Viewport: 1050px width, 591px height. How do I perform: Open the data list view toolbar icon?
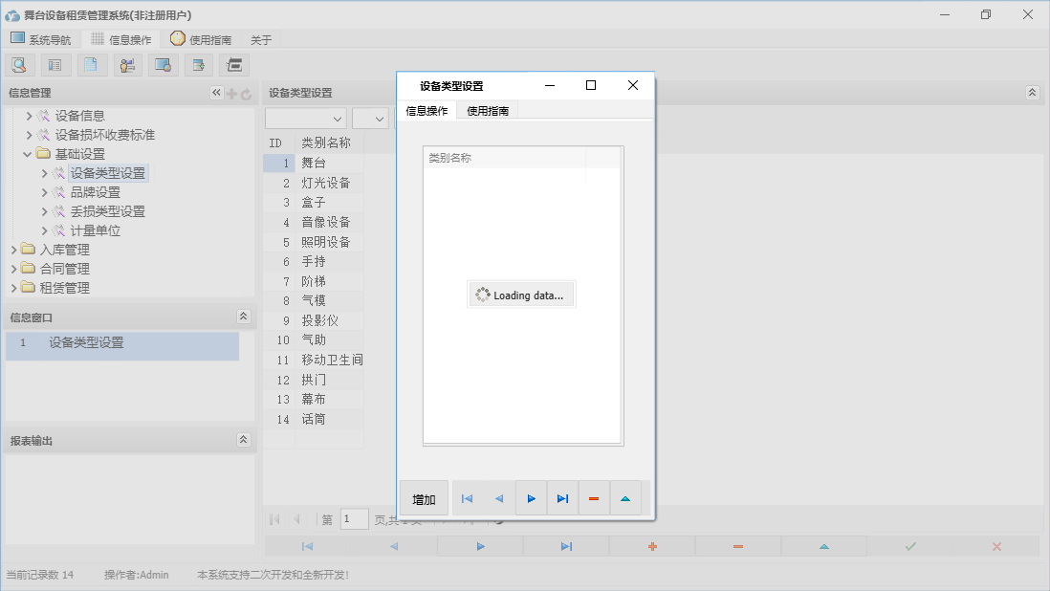click(55, 64)
